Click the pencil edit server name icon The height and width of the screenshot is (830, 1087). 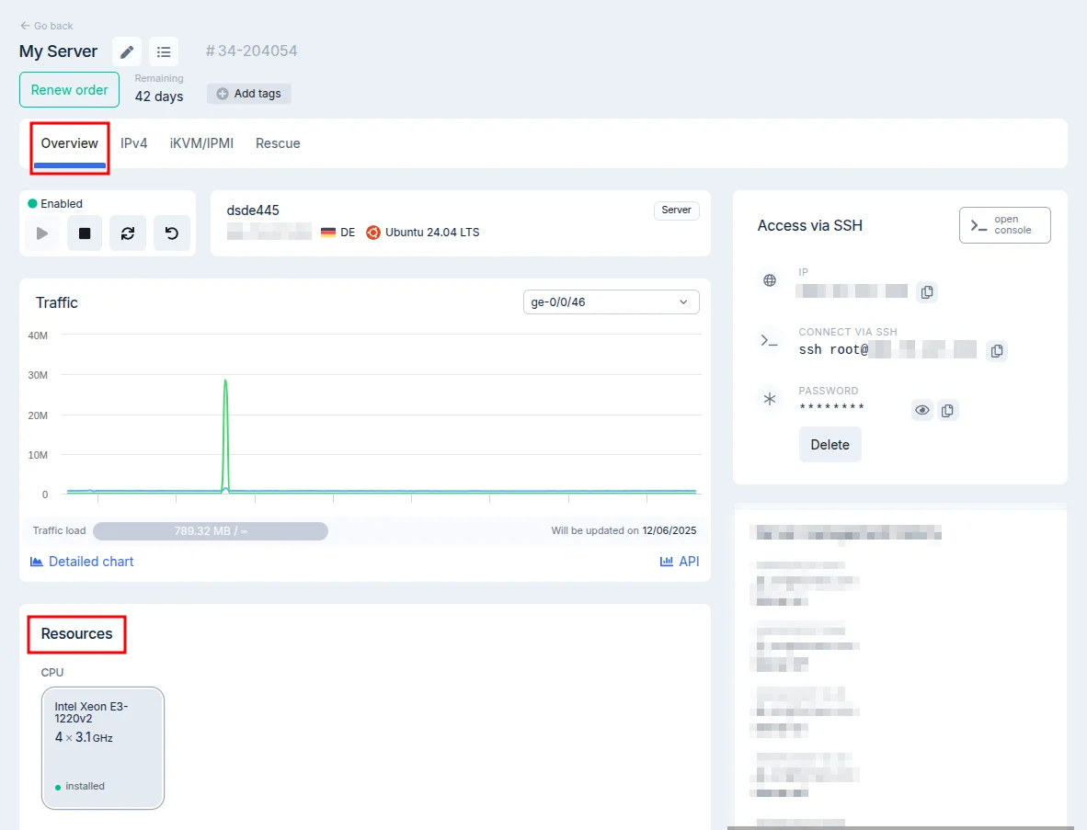(127, 51)
